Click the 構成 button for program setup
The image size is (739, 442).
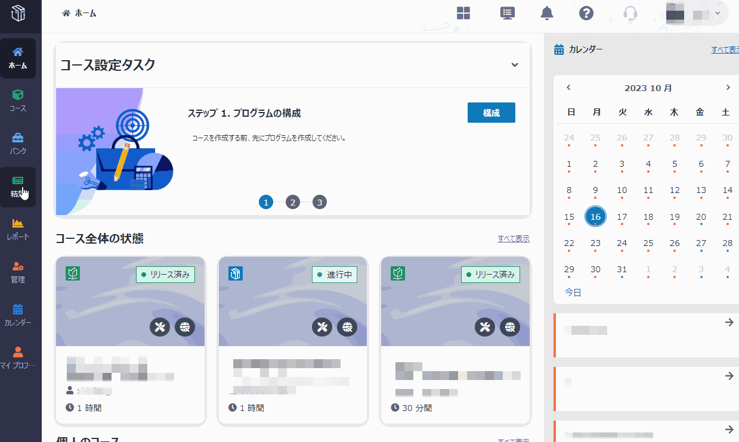(491, 113)
